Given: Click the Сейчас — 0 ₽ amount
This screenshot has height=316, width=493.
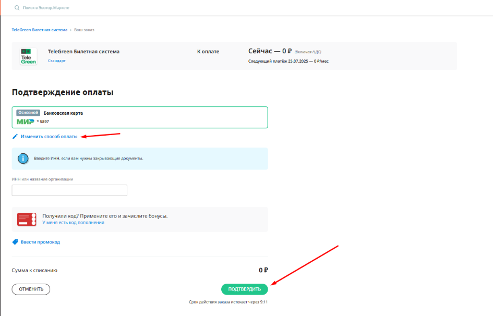Looking at the screenshot, I should (270, 51).
